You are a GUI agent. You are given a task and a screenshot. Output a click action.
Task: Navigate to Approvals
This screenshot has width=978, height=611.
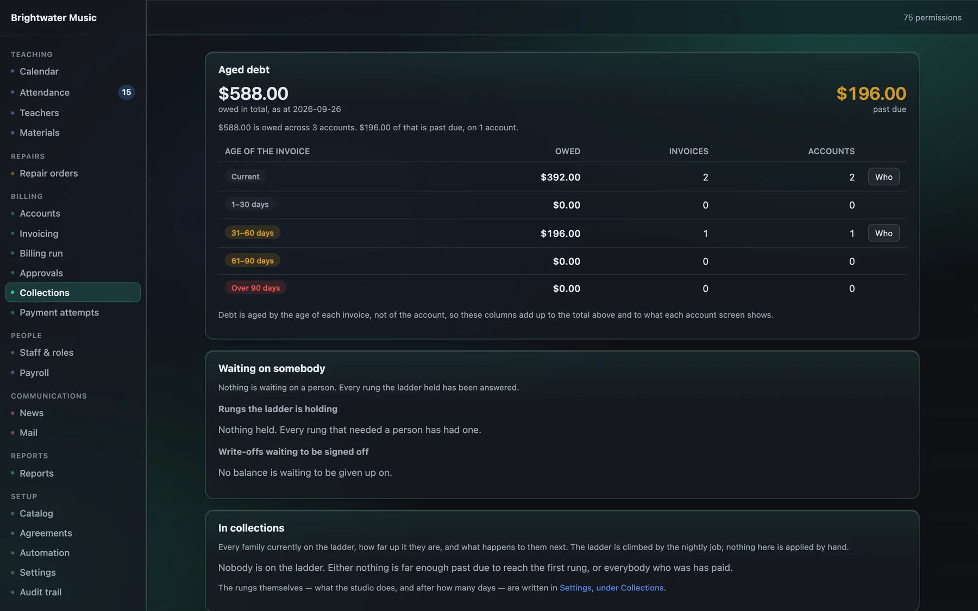[x=73, y=273]
